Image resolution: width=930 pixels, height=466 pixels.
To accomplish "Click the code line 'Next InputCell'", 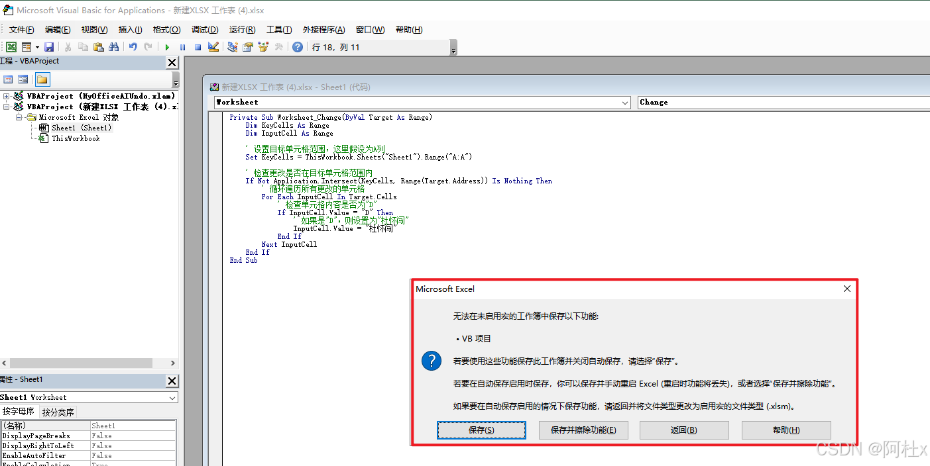I will click(x=289, y=244).
